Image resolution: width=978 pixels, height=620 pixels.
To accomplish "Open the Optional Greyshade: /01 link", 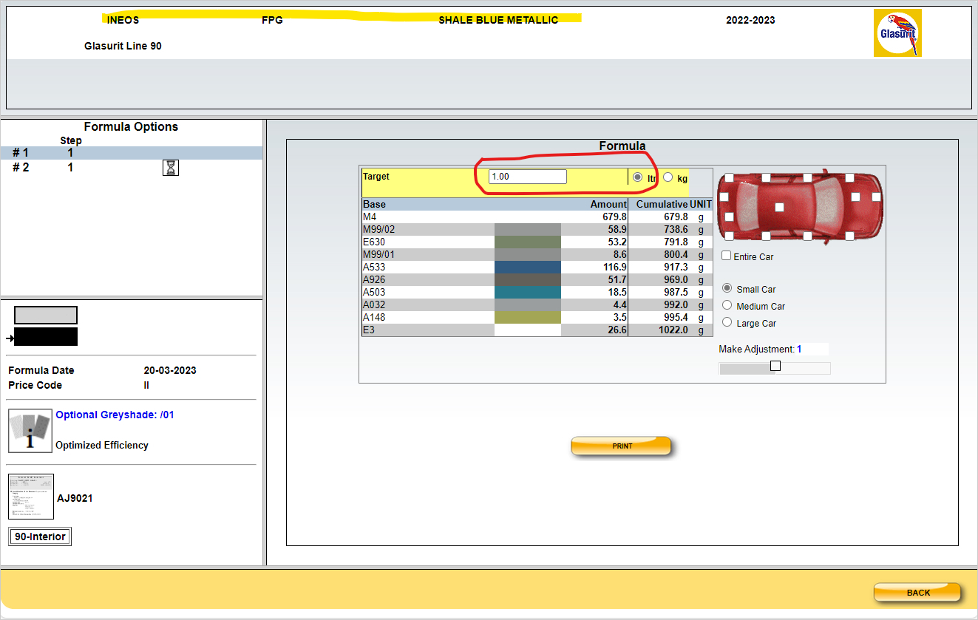I will tap(115, 415).
